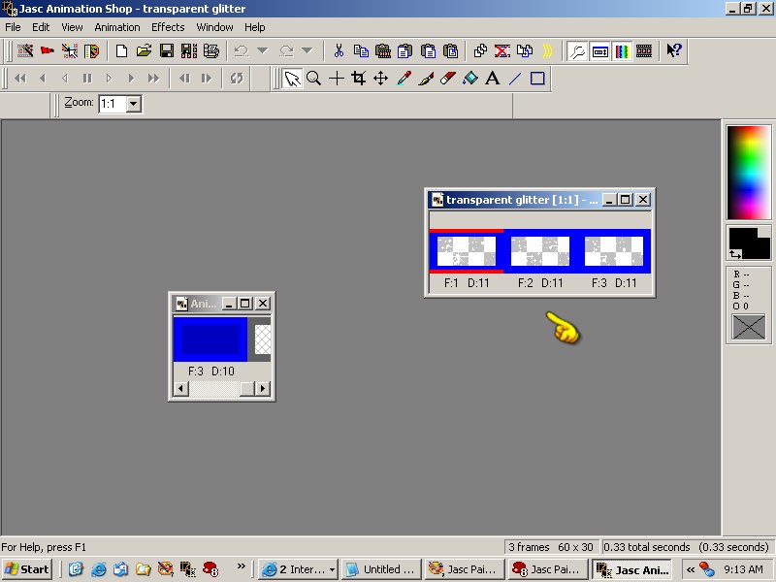Pick the Paint Brush tool

[x=426, y=79]
